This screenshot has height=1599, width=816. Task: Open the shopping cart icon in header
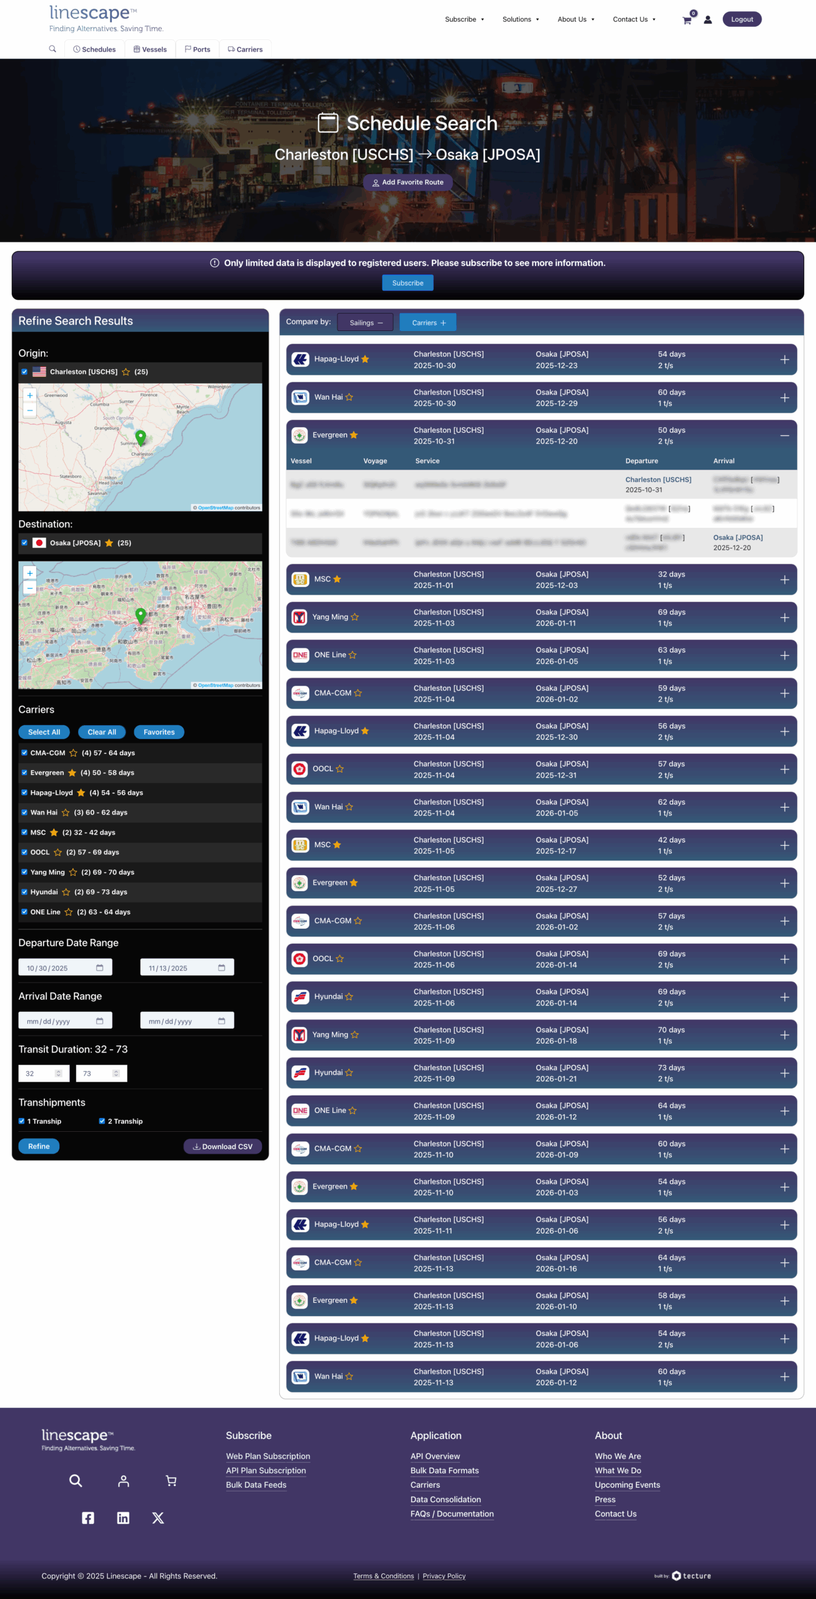tap(687, 20)
